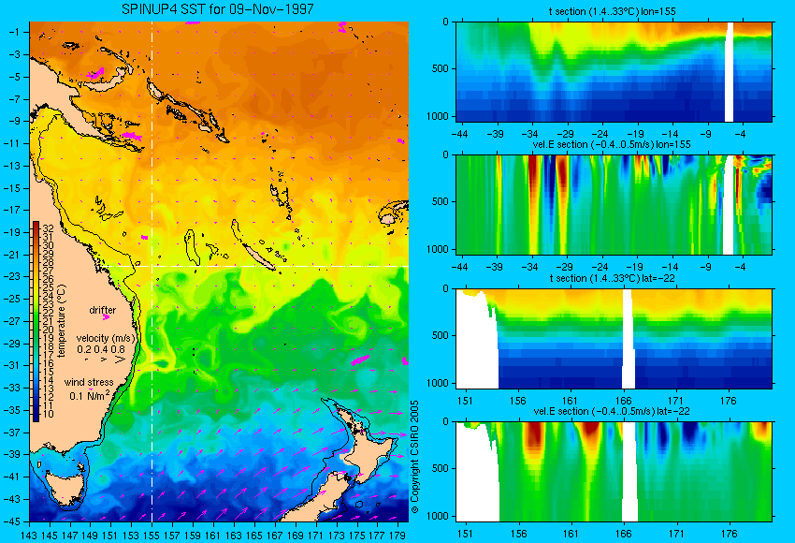Click the temperature color bar on the map

(36, 322)
